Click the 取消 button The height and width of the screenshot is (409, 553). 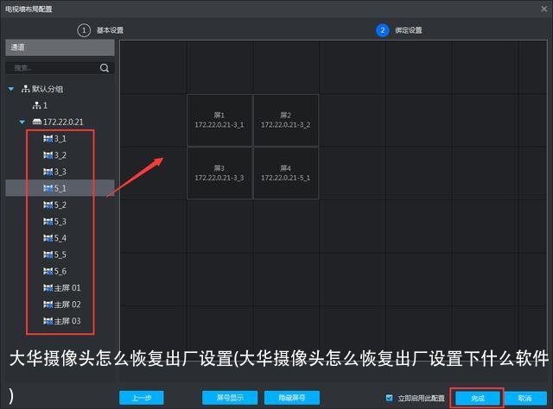[x=525, y=399]
